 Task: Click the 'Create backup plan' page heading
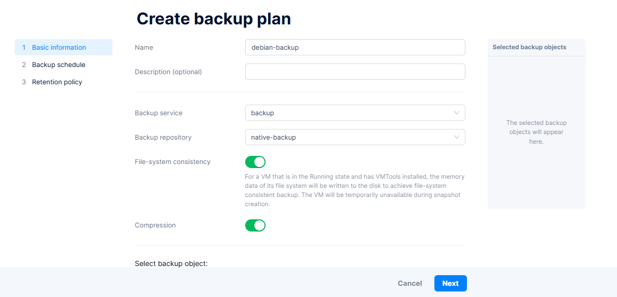point(214,19)
